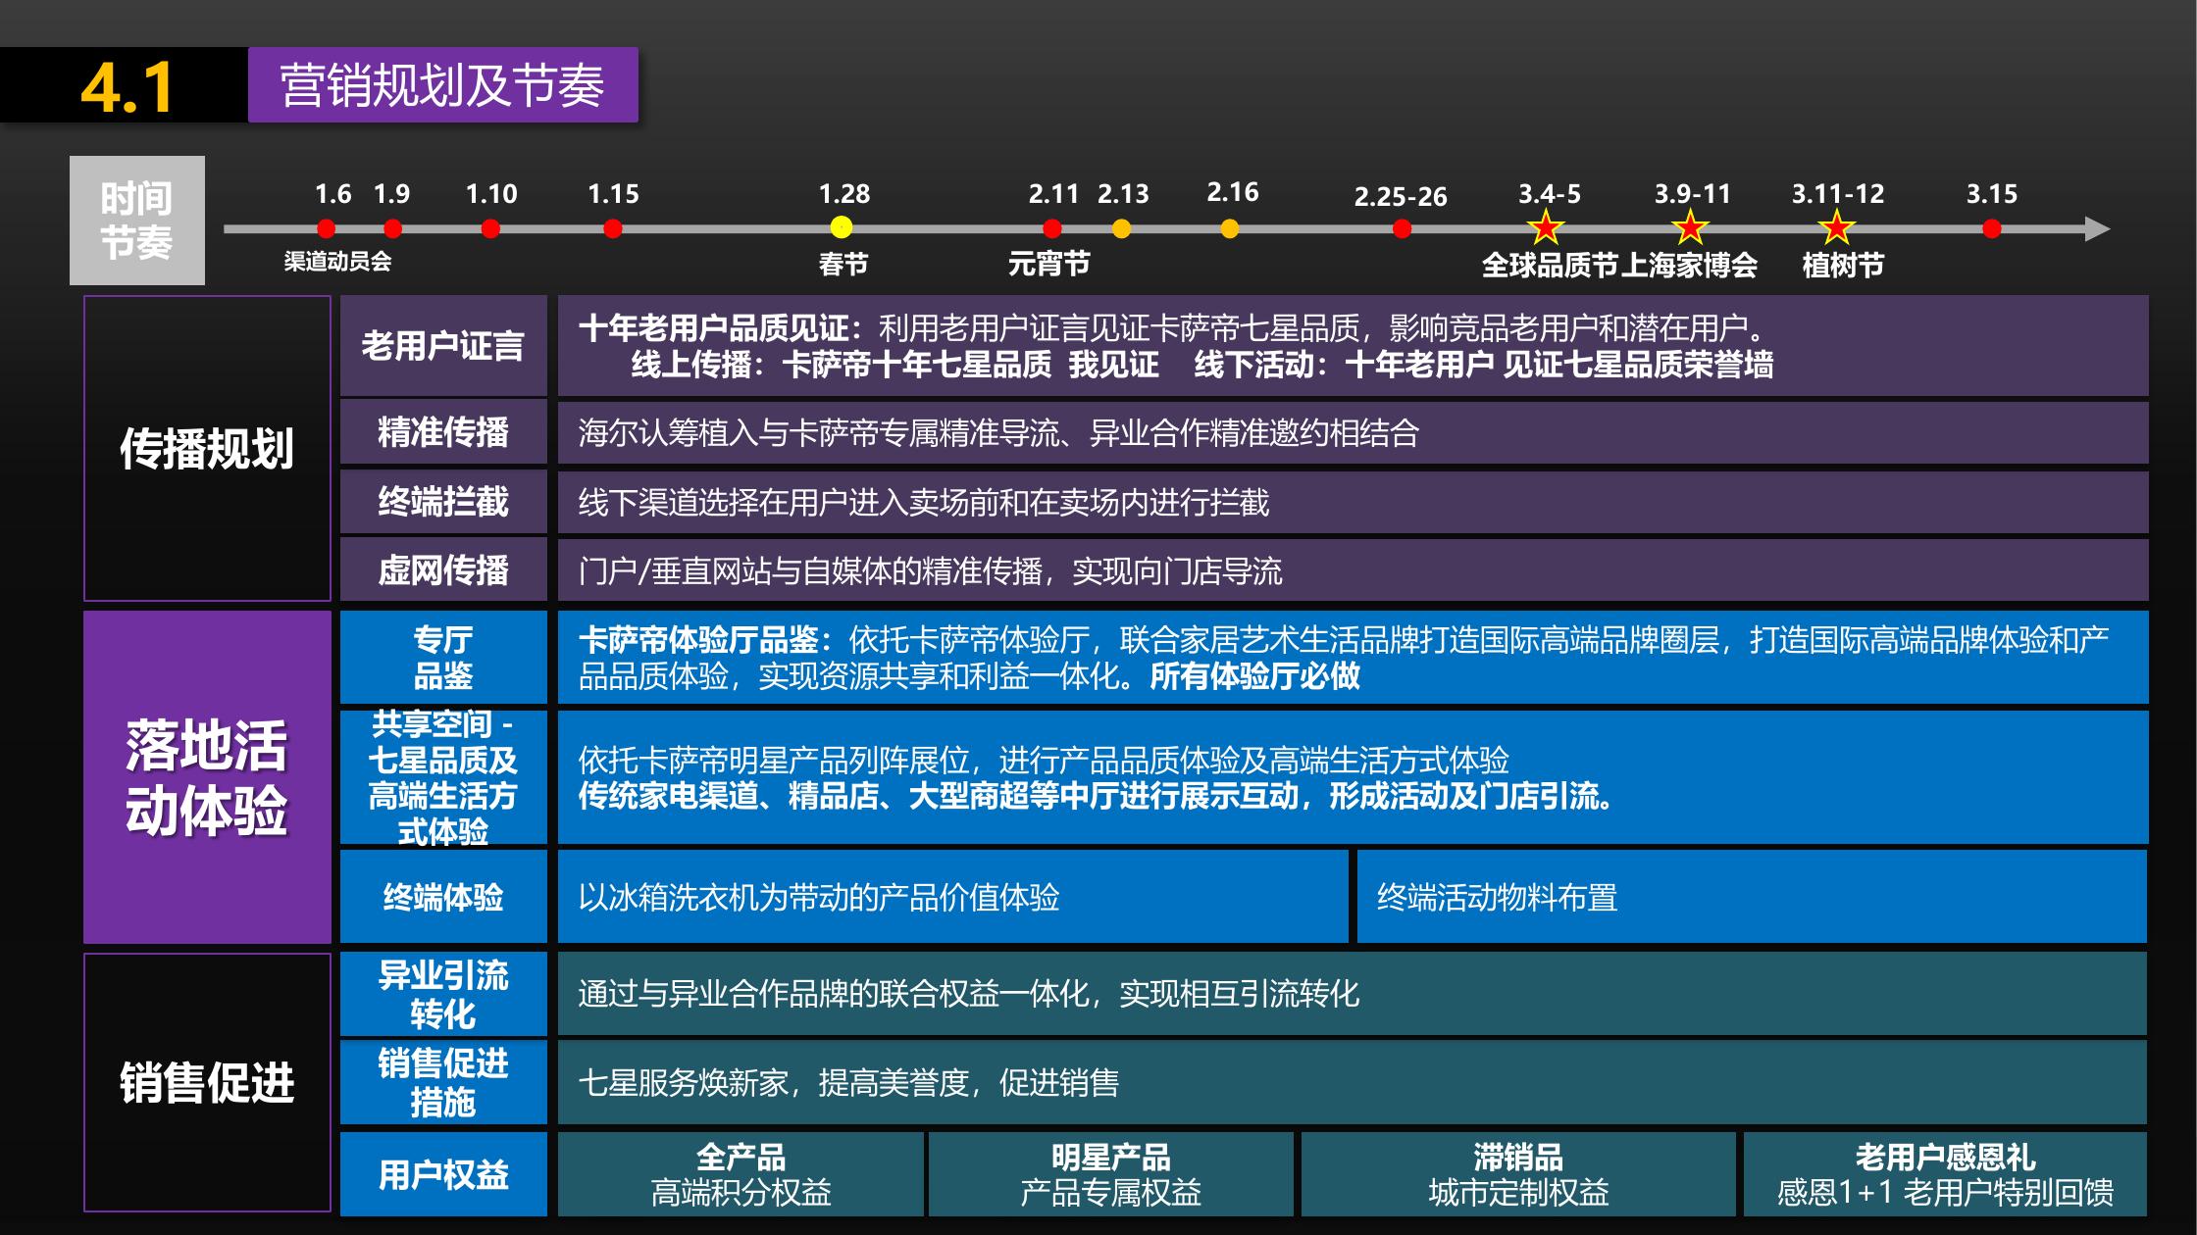
Task: Click the 专厅品鉴 blue cell
Action: tap(443, 658)
